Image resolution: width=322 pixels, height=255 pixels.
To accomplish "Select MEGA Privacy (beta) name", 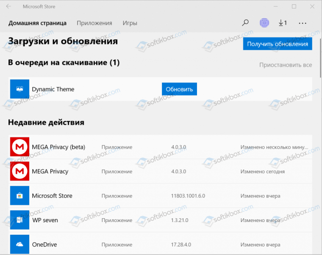I will coord(58,147).
